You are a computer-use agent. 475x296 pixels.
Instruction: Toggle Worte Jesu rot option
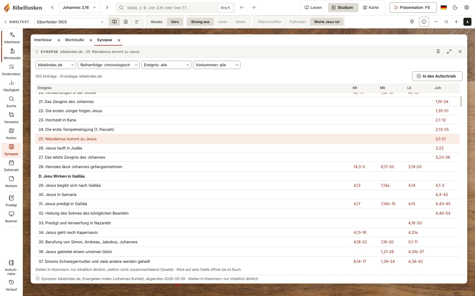[327, 22]
